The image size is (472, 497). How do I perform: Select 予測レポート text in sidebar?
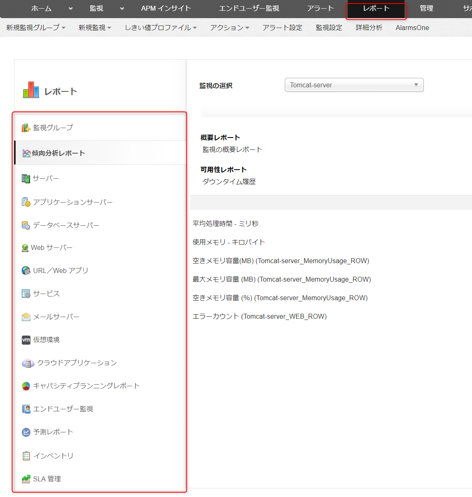coord(53,432)
